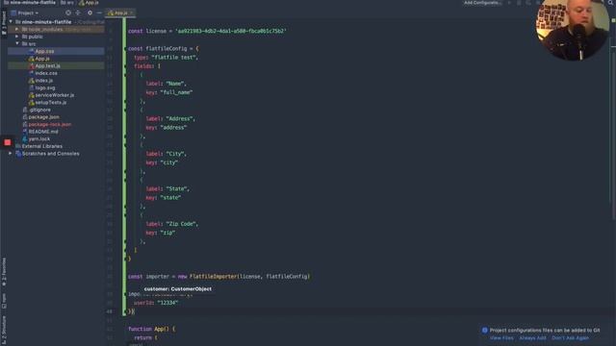
Task: Collapse the src folder arrow
Action: click(17, 44)
